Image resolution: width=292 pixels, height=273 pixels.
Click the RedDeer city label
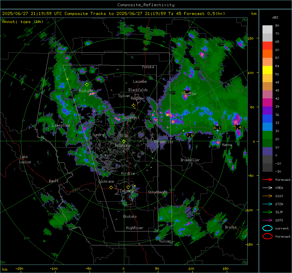(138, 98)
